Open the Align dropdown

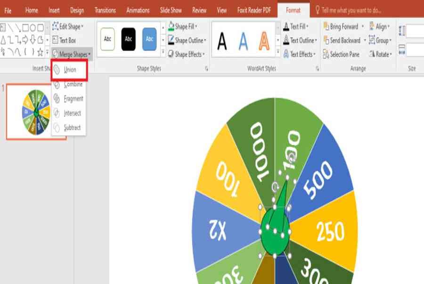379,26
